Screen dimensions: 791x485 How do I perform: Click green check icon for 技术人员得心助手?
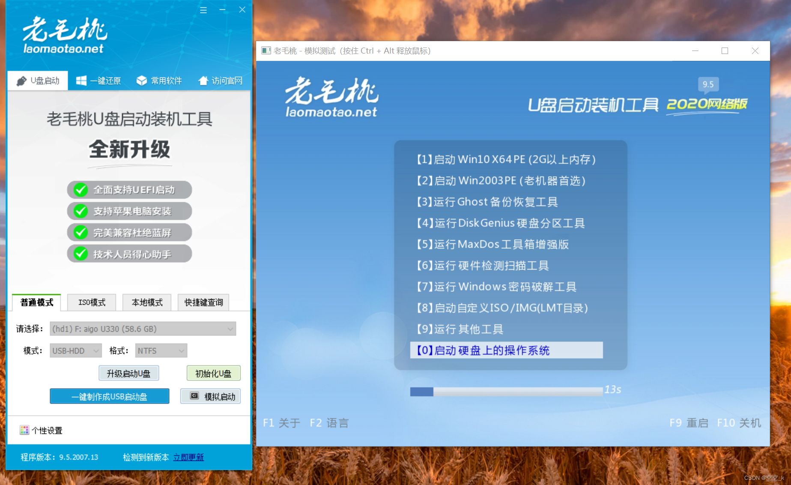(81, 254)
